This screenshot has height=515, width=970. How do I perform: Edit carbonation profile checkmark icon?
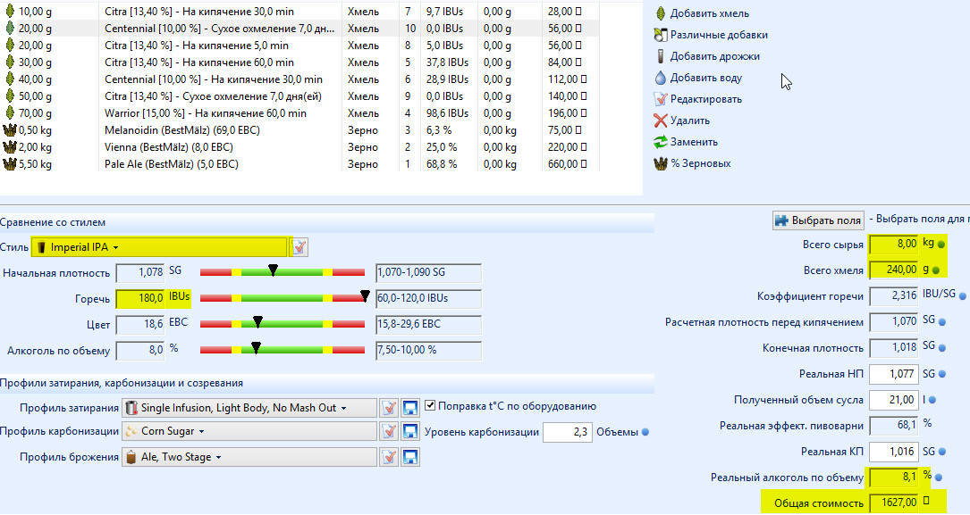click(389, 431)
